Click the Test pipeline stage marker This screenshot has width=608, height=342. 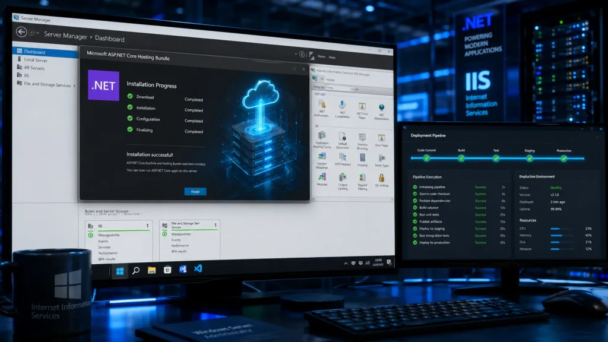click(x=496, y=158)
